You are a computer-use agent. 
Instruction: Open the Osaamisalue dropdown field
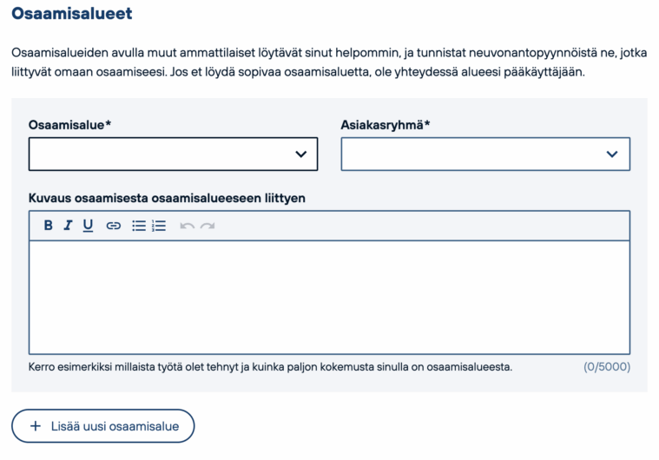173,154
